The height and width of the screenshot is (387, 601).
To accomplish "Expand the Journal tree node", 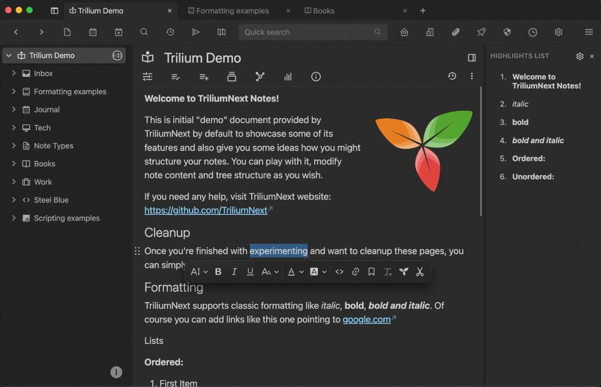I will coord(14,109).
